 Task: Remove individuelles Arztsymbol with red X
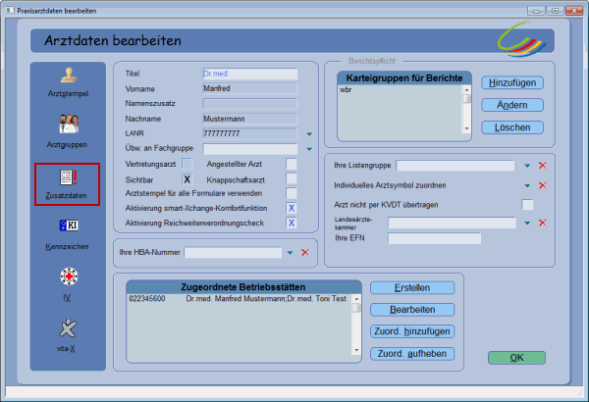coord(543,185)
